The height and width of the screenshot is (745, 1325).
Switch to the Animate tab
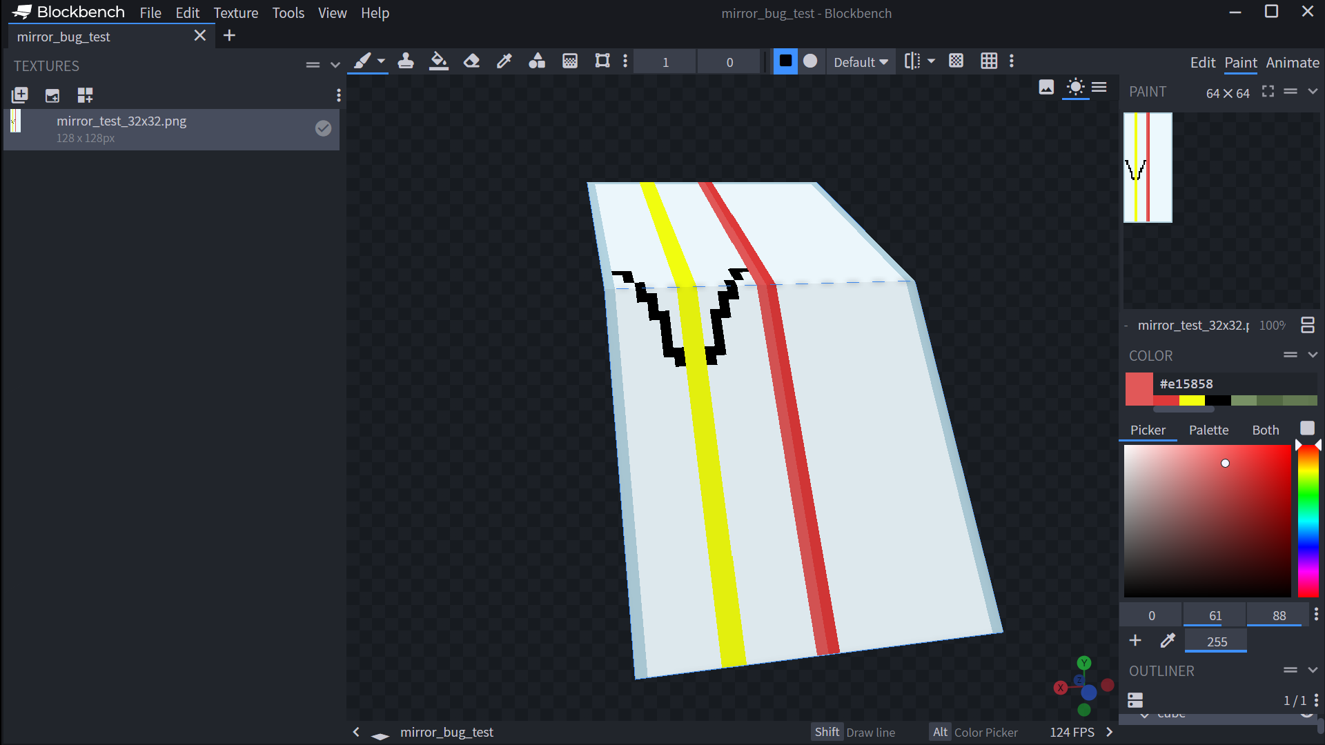point(1292,62)
